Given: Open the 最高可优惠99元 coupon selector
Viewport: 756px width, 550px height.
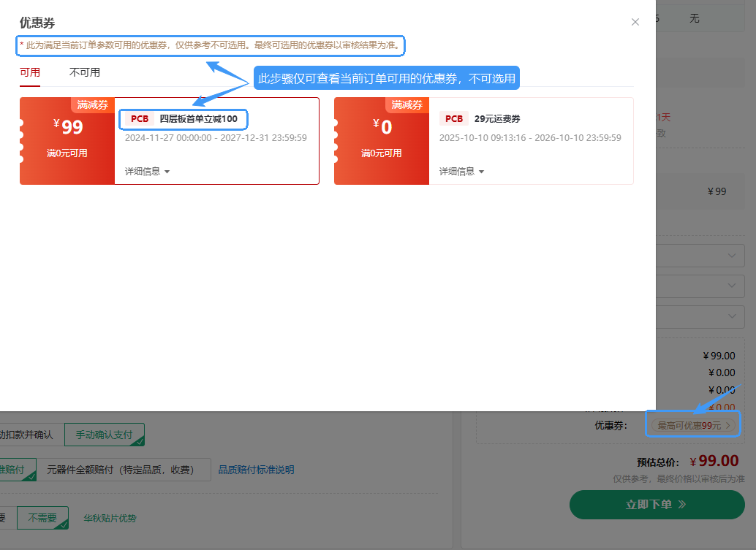Looking at the screenshot, I should click(692, 425).
